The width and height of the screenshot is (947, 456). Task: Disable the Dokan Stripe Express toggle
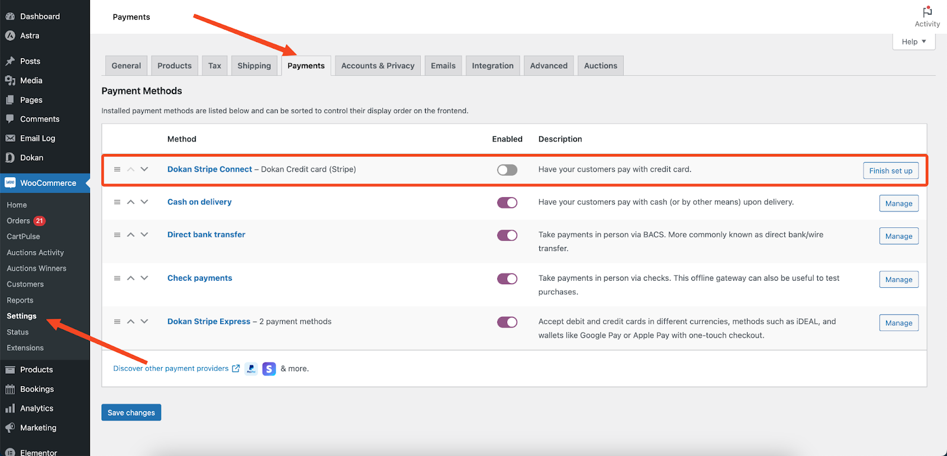(507, 322)
